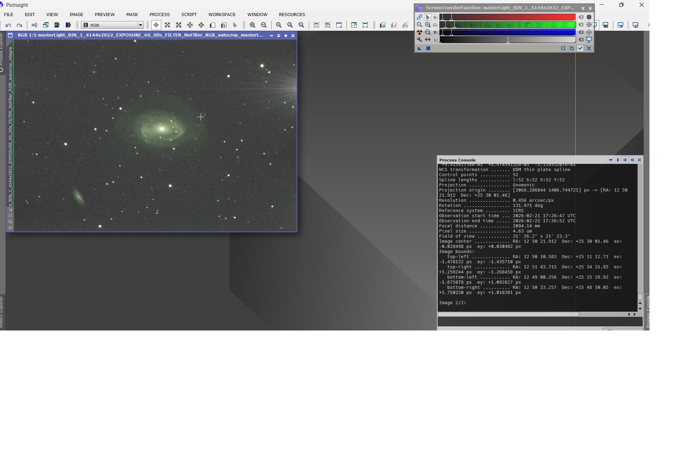The image size is (685, 466).
Task: Click the zoom in toolbar icon
Action: point(252,25)
